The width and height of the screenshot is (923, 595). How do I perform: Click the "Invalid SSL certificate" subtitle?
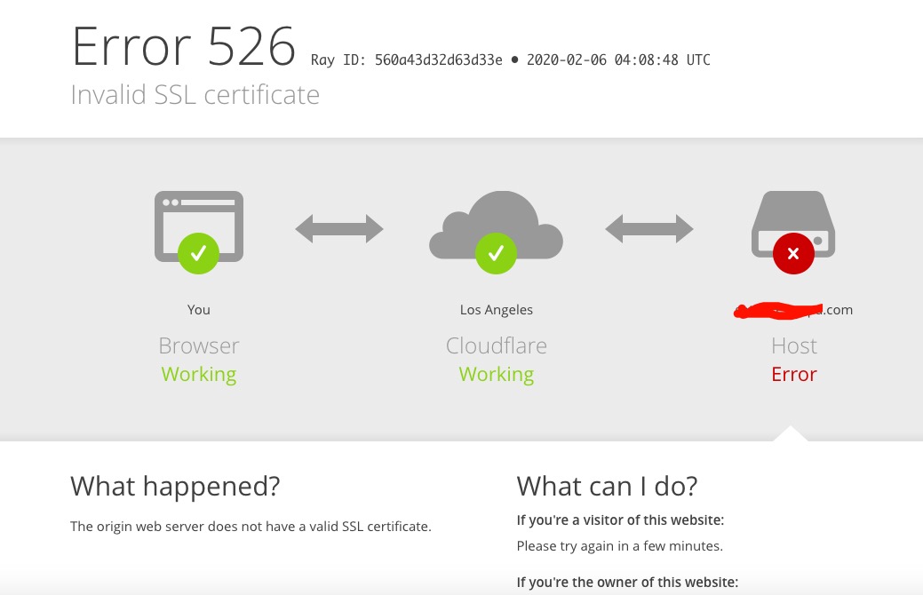(x=195, y=95)
